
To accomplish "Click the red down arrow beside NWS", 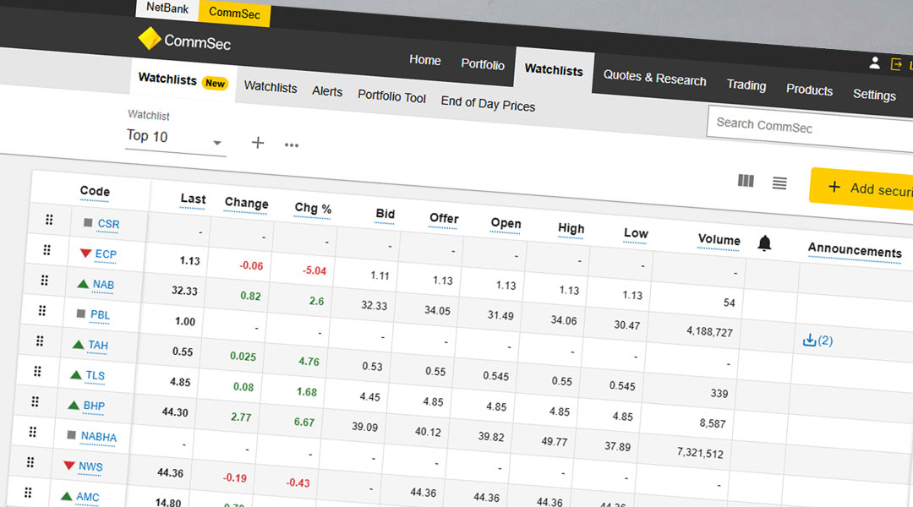I will tap(69, 465).
